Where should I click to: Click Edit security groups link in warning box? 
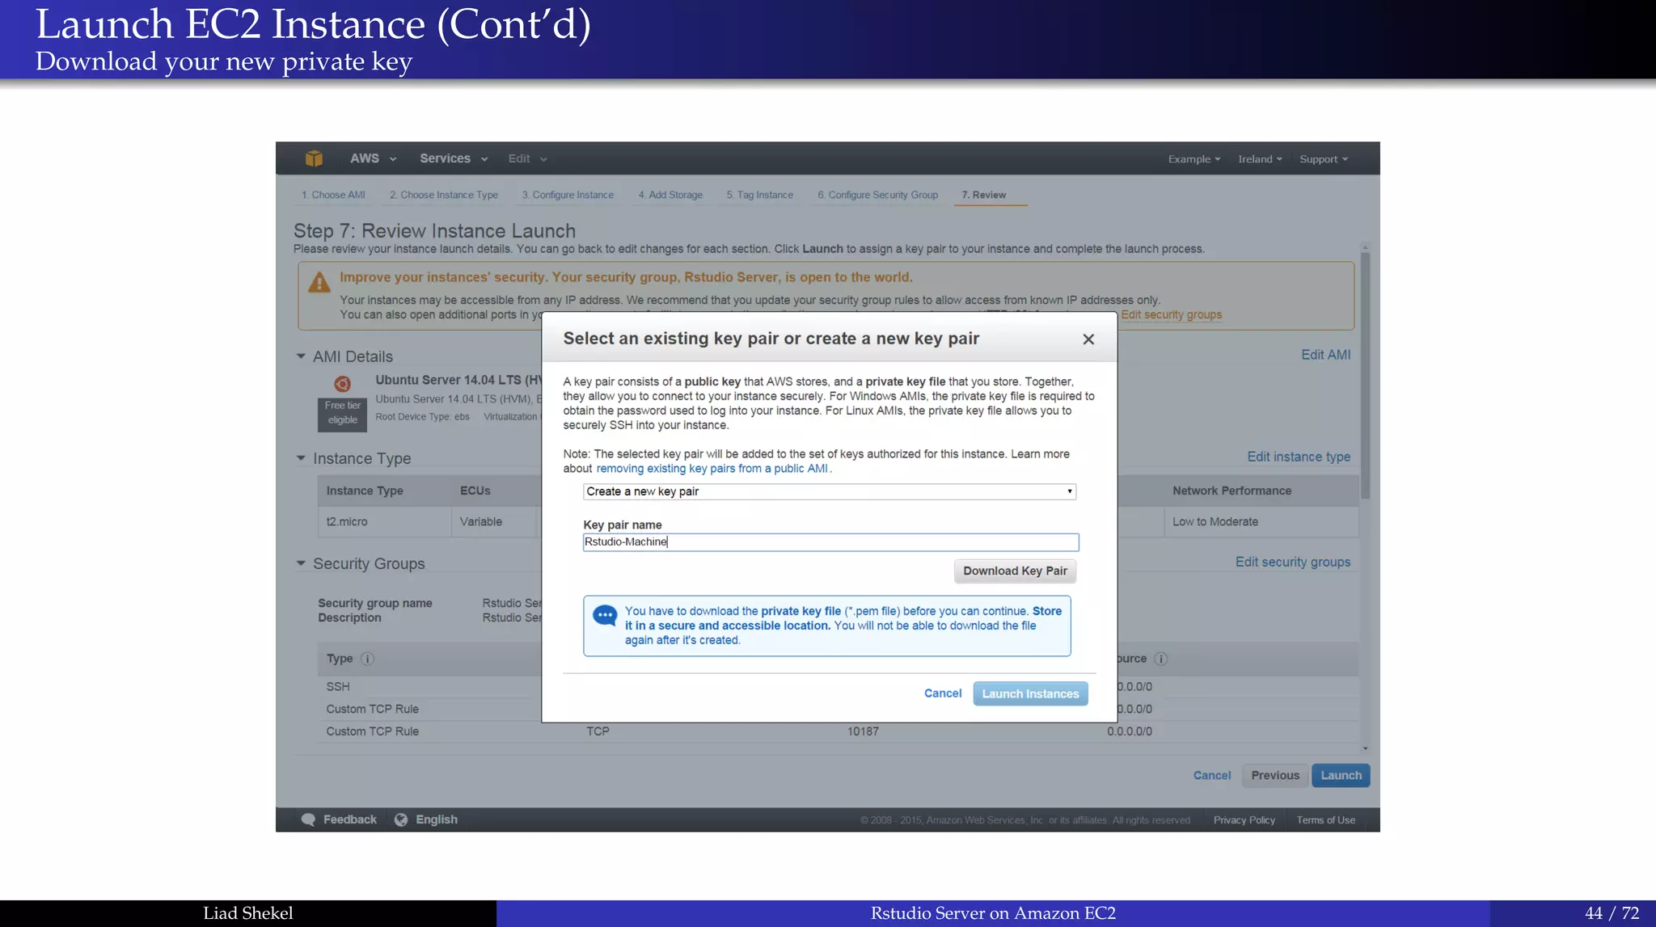tap(1171, 315)
